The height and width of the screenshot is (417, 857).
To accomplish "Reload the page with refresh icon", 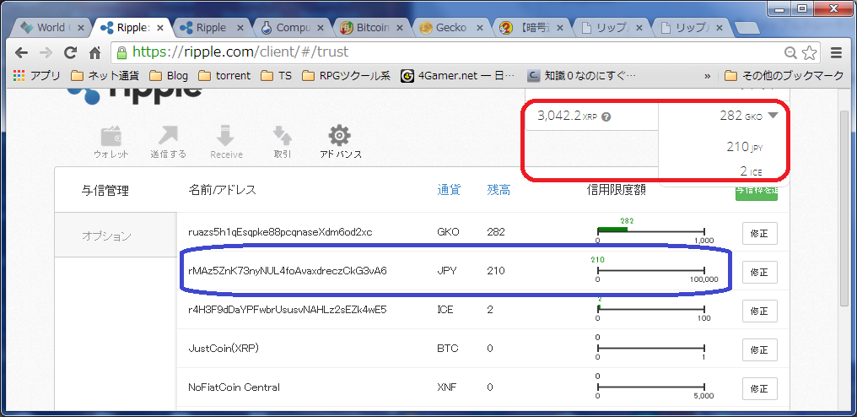I will tap(71, 52).
